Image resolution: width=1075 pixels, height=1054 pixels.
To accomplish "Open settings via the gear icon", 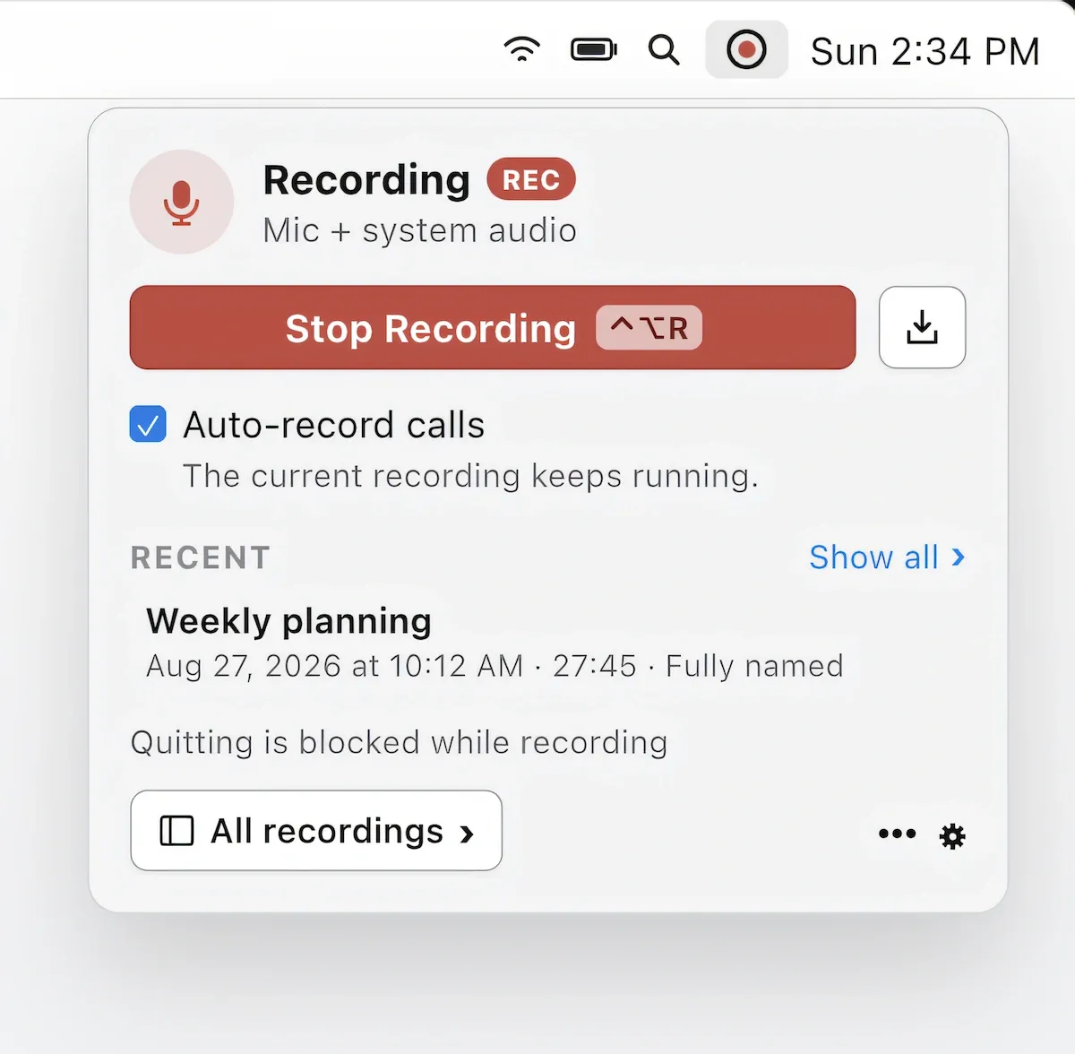I will click(x=952, y=836).
